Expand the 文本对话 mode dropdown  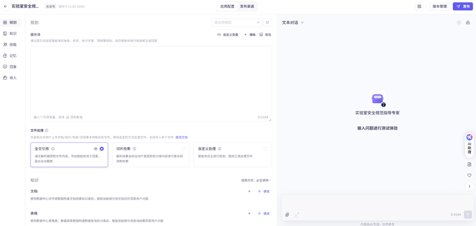pyautogui.click(x=293, y=23)
